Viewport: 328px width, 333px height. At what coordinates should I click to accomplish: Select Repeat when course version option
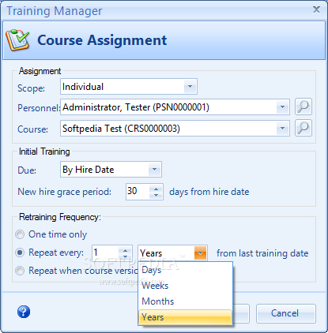coord(20,271)
